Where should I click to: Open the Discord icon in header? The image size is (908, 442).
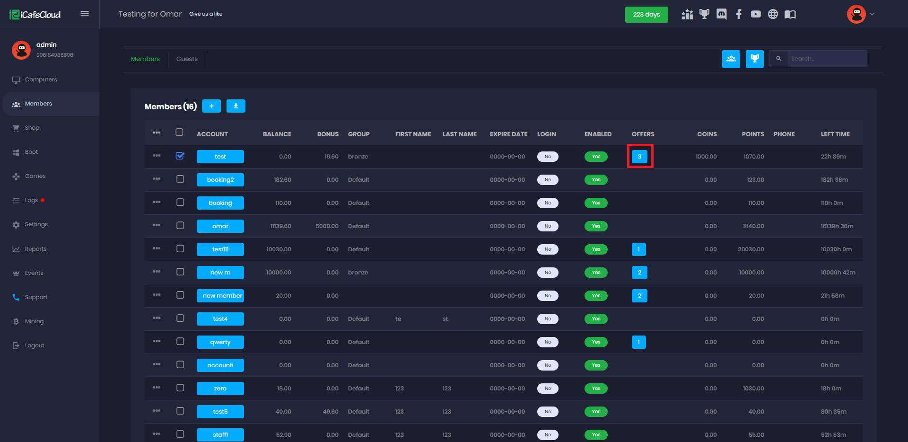click(721, 14)
